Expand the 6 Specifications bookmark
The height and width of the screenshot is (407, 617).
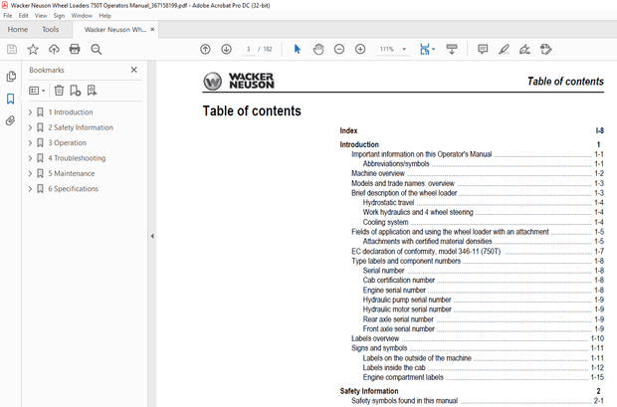pyautogui.click(x=30, y=189)
